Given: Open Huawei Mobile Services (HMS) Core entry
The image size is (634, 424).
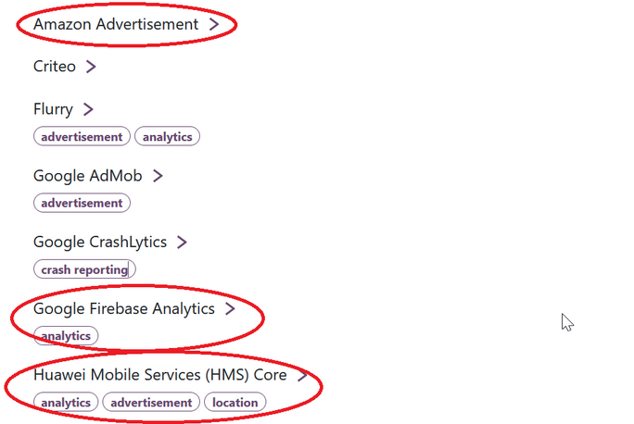Looking at the screenshot, I should point(160,375).
